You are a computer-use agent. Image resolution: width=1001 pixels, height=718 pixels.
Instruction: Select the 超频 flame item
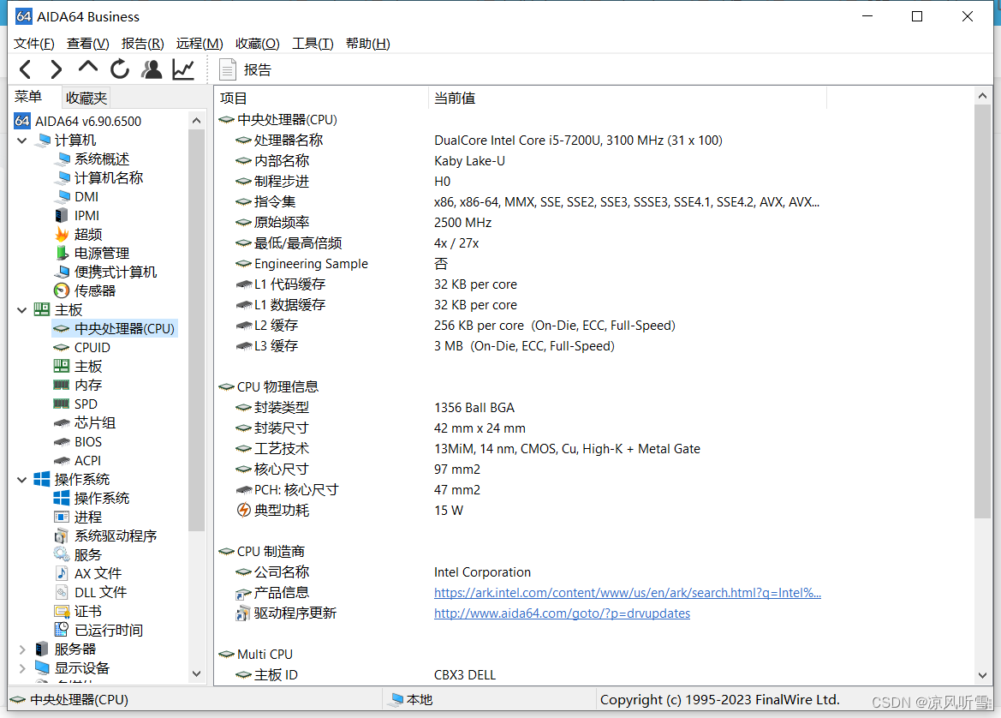coord(79,235)
